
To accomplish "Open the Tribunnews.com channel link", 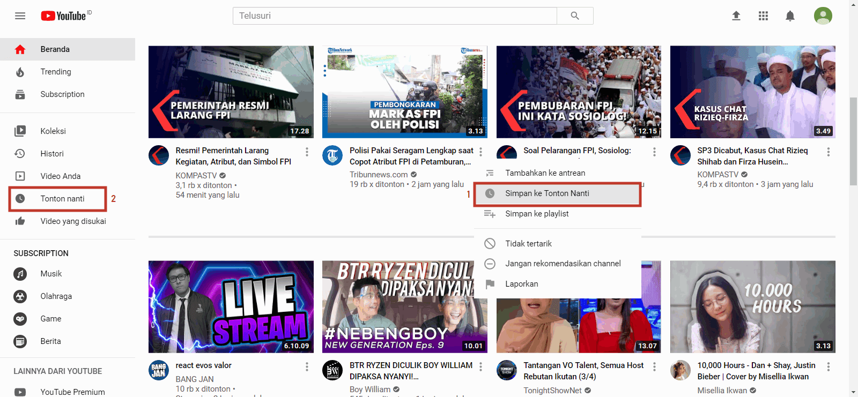I will [x=379, y=175].
